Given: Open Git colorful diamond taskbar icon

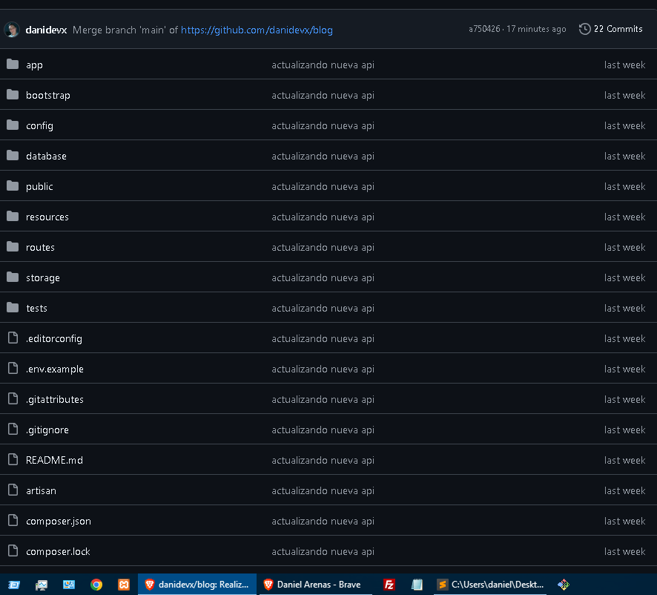Looking at the screenshot, I should pos(563,584).
